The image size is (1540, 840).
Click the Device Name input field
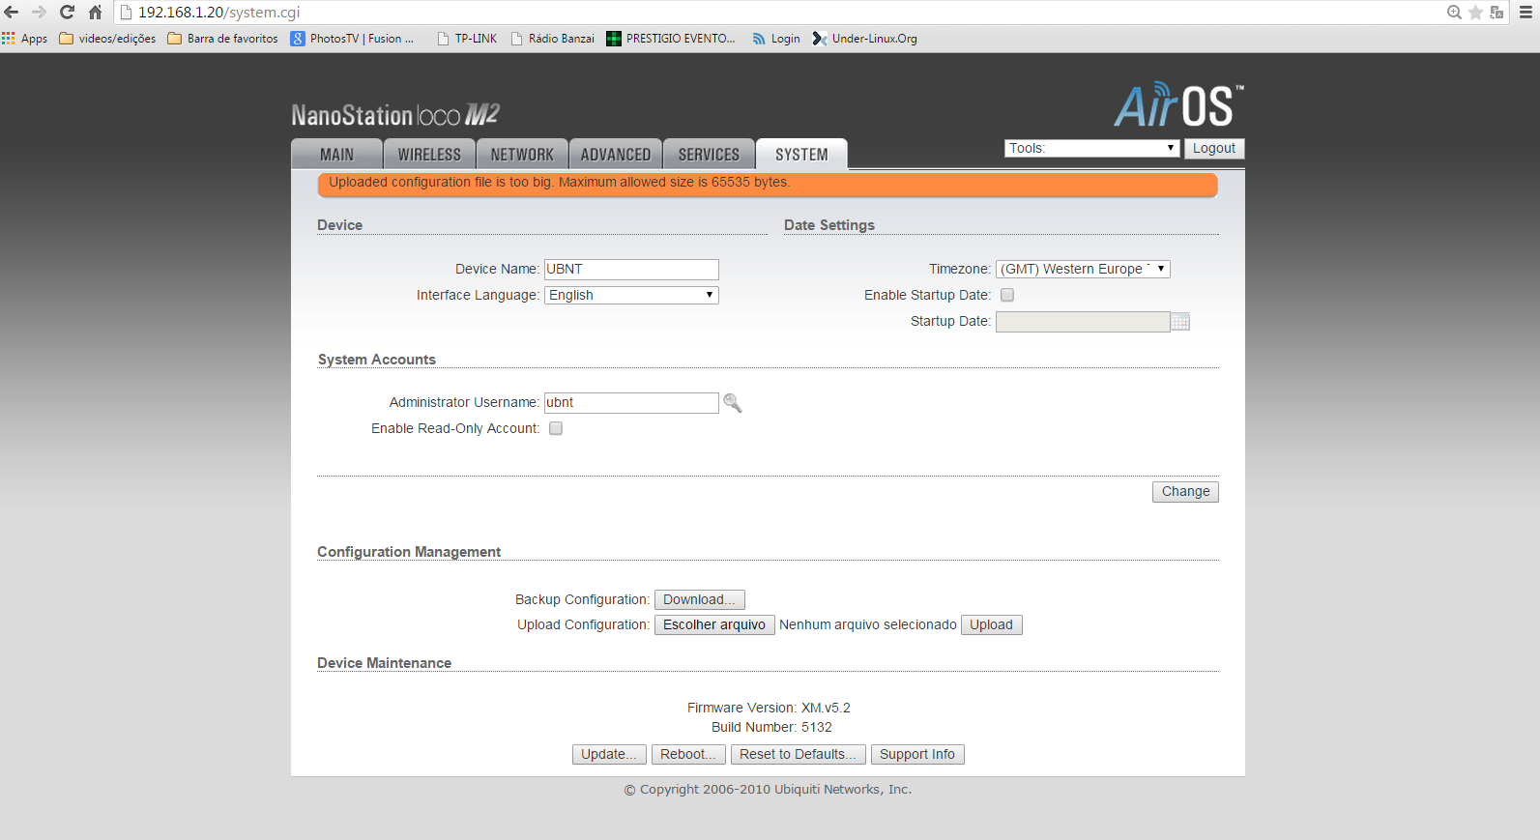pyautogui.click(x=631, y=270)
